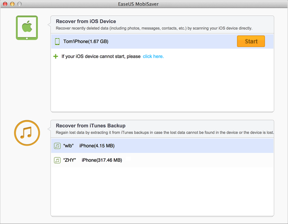
Task: Click the "Regain lost data" description text
Action: [x=165, y=133]
